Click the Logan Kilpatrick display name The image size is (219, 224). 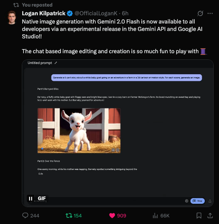tap(44, 13)
